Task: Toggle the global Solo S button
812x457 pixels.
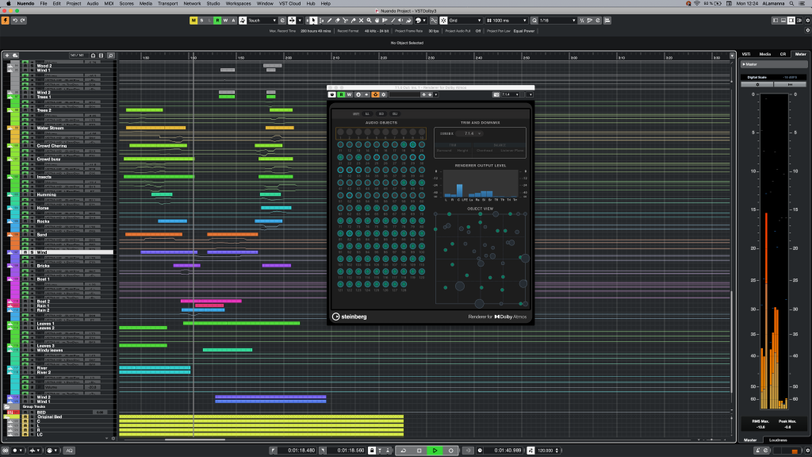Action: click(x=201, y=21)
